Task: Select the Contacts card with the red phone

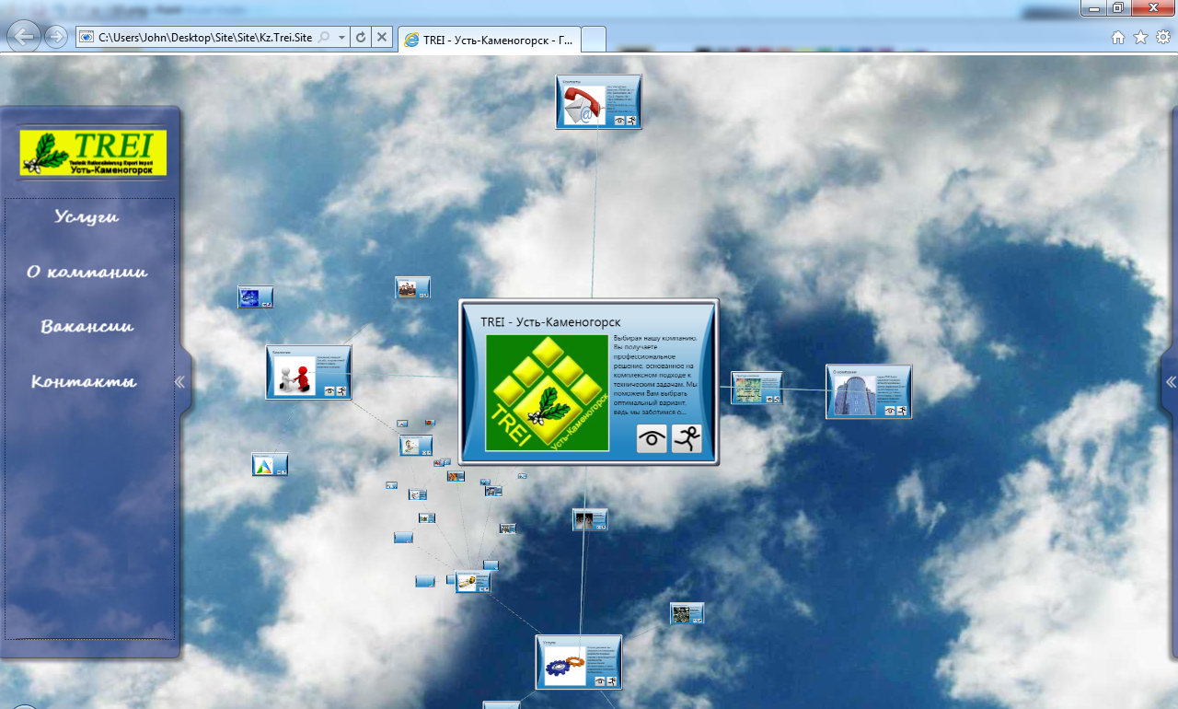Action: click(x=598, y=102)
